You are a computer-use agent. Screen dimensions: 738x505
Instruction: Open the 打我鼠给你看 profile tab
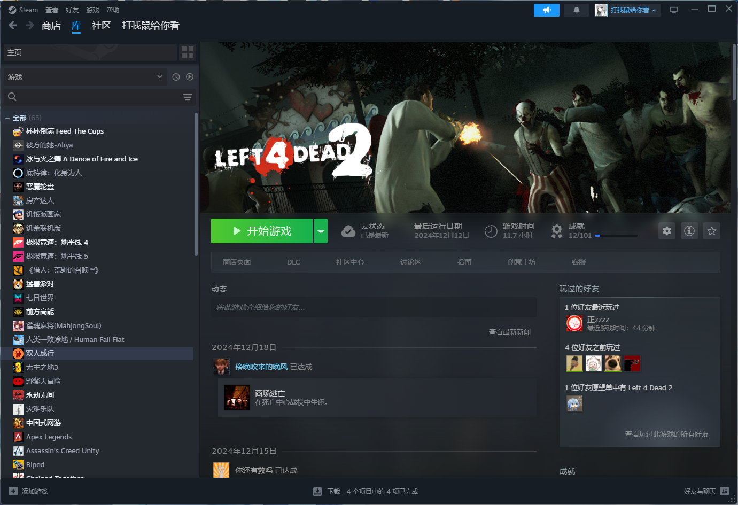[151, 26]
